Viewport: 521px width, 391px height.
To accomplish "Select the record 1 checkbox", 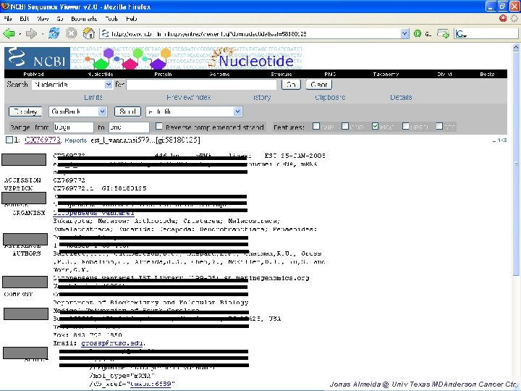I will (9, 140).
